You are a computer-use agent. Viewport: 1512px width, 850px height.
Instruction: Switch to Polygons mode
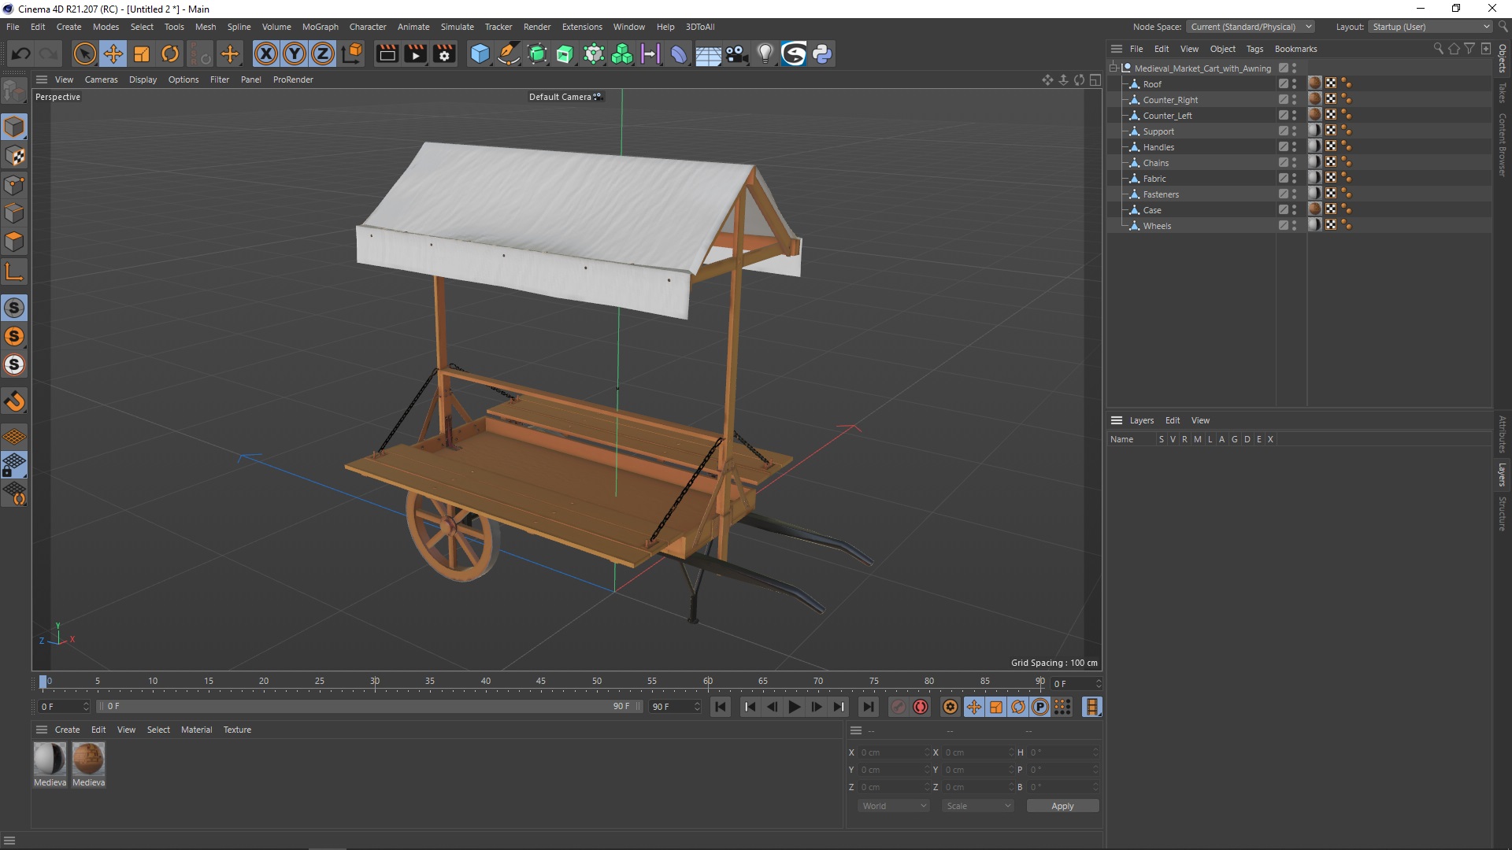tap(14, 242)
